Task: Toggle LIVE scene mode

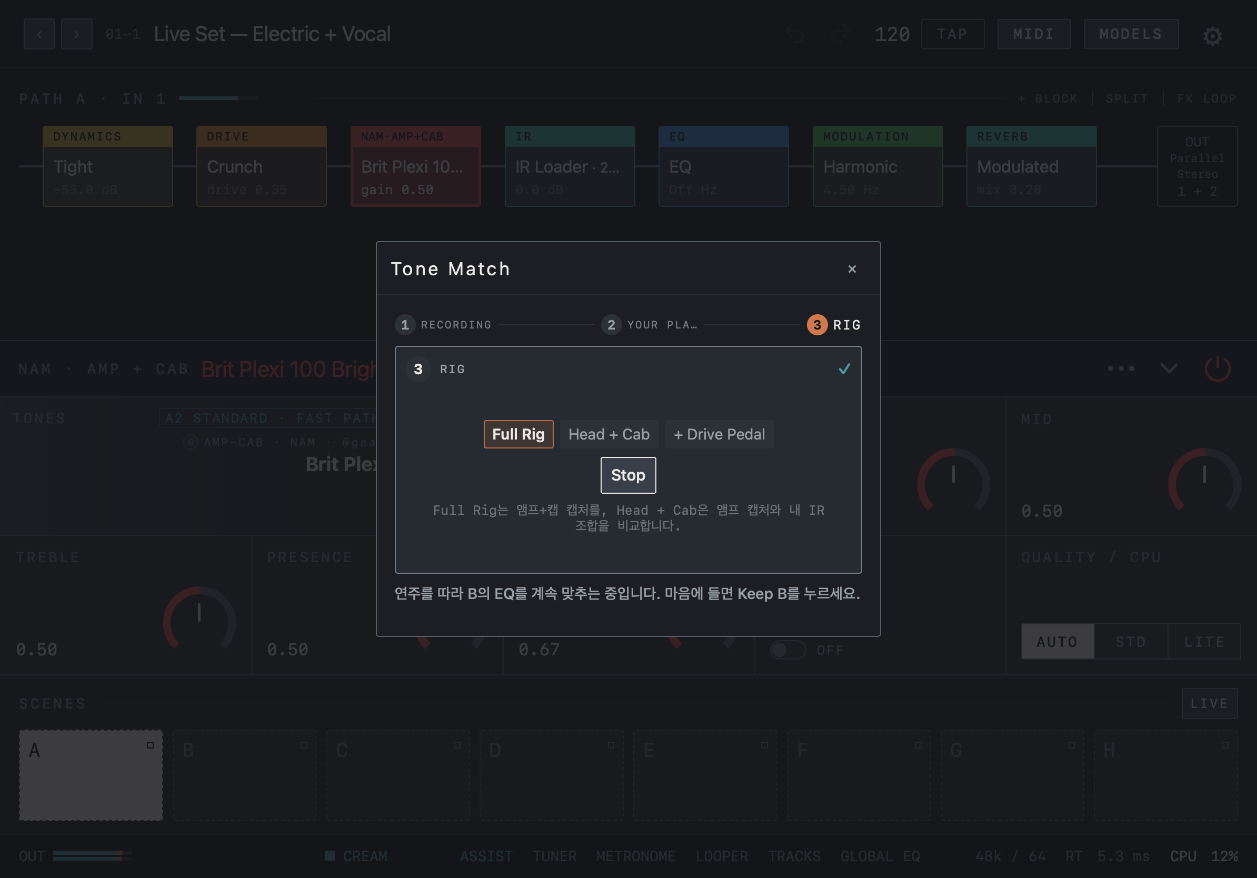Action: [1210, 703]
